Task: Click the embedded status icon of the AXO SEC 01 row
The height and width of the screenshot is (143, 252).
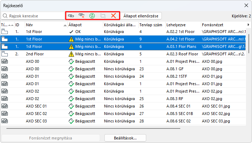Action: click(71, 106)
